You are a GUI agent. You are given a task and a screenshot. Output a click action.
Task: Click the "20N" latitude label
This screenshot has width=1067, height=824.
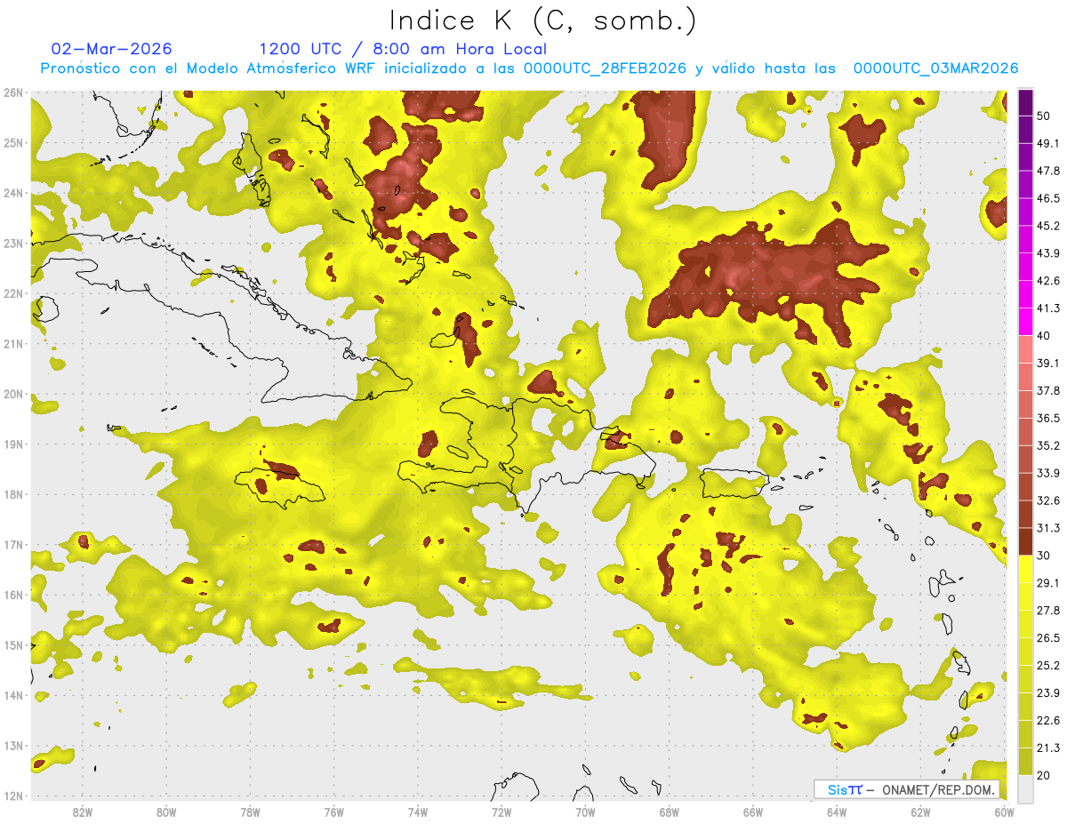click(x=12, y=394)
